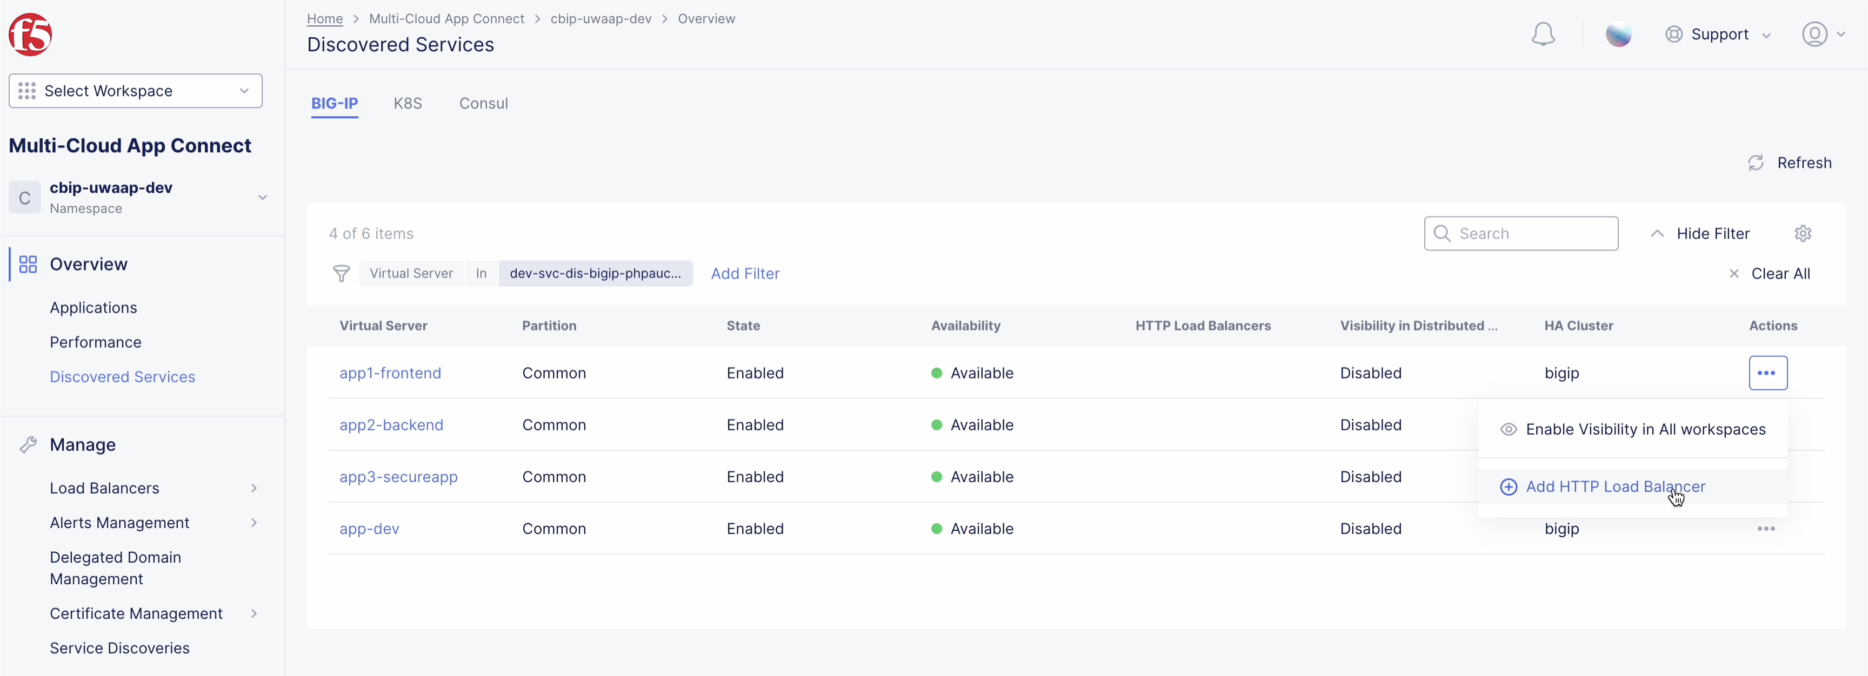Image resolution: width=1868 pixels, height=676 pixels.
Task: Open the app1-frontend virtual server
Action: pos(390,373)
